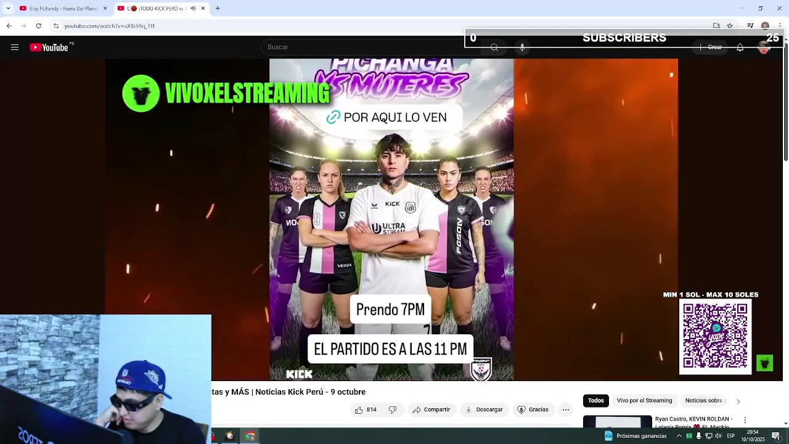Open more actions ellipsis under video

coord(565,409)
